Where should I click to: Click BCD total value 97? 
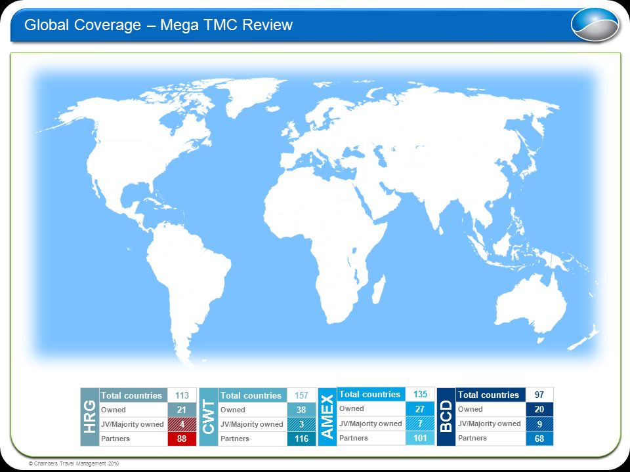coord(539,395)
